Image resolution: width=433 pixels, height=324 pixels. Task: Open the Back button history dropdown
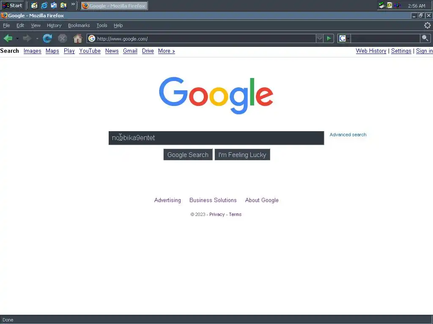tap(17, 38)
